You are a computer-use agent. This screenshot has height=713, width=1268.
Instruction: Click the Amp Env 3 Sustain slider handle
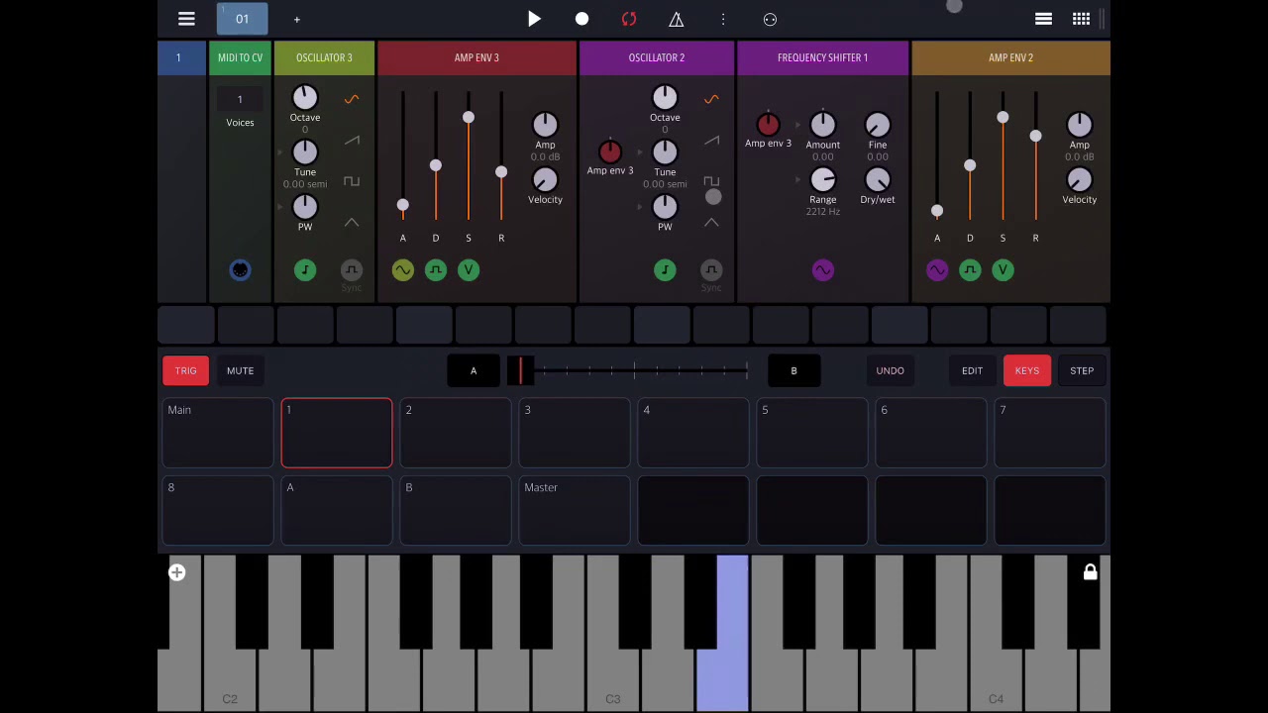pyautogui.click(x=469, y=117)
